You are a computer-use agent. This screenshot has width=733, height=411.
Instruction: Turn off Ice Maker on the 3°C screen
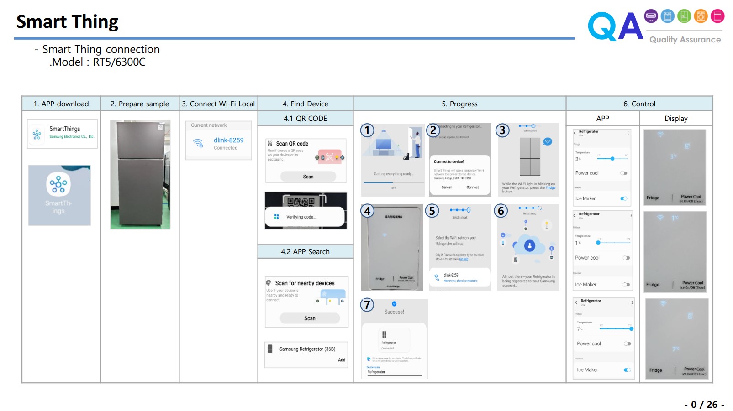click(624, 198)
